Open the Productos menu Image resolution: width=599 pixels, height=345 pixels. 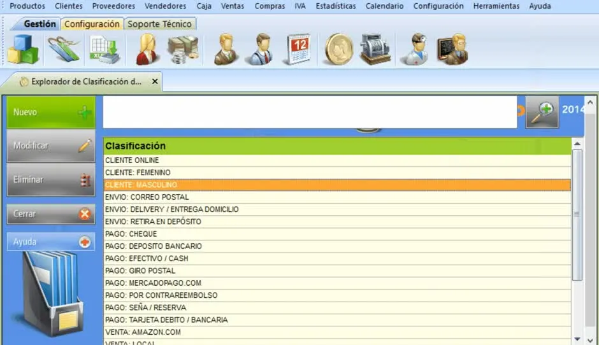[27, 6]
